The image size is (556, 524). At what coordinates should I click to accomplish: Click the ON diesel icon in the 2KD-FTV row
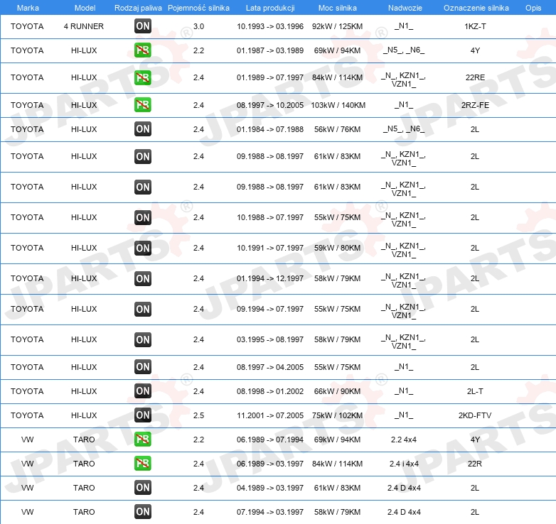click(143, 415)
